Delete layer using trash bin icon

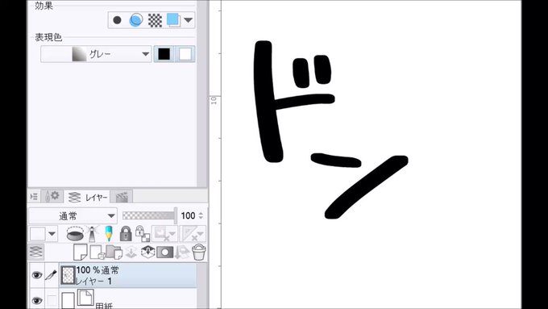[199, 252]
